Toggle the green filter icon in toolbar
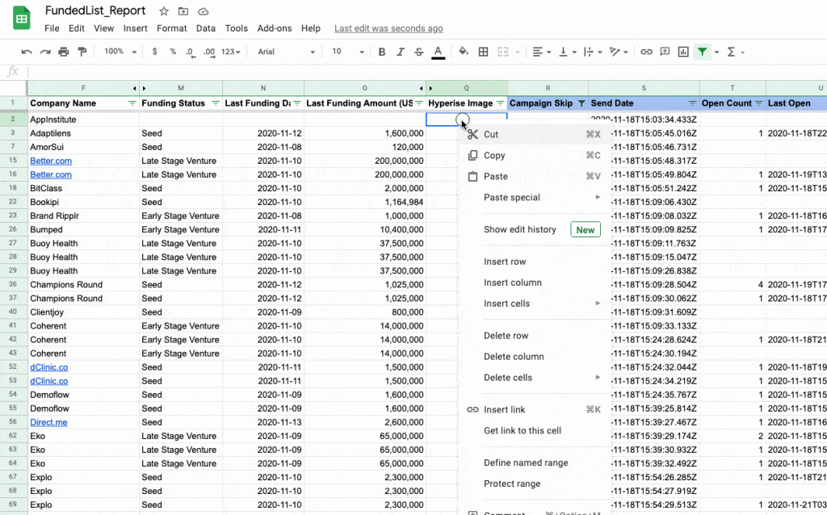 point(703,52)
